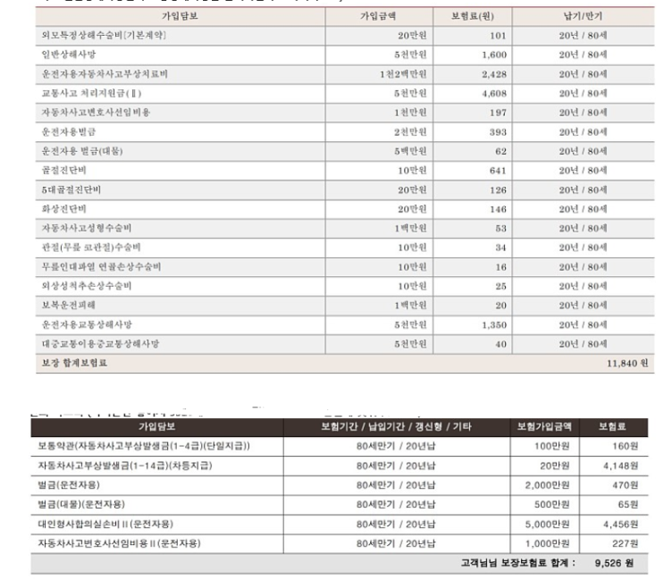The width and height of the screenshot is (664, 580).
Task: Click the 500만원 coverage amount
Action: [551, 505]
